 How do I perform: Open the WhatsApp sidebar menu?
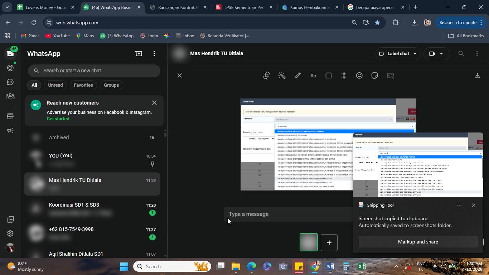pyautogui.click(x=154, y=54)
